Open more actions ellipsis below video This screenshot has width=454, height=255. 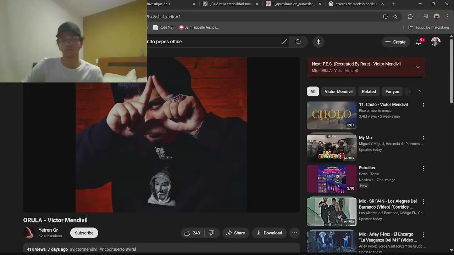[x=294, y=233]
